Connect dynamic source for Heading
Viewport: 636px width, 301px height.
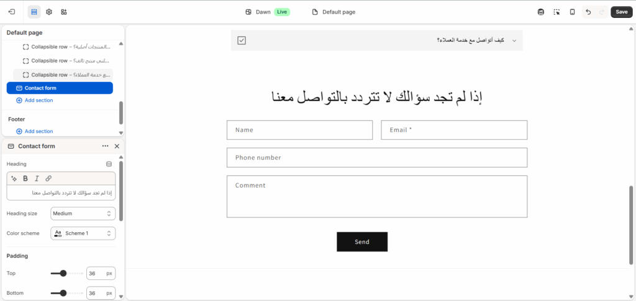click(x=109, y=164)
